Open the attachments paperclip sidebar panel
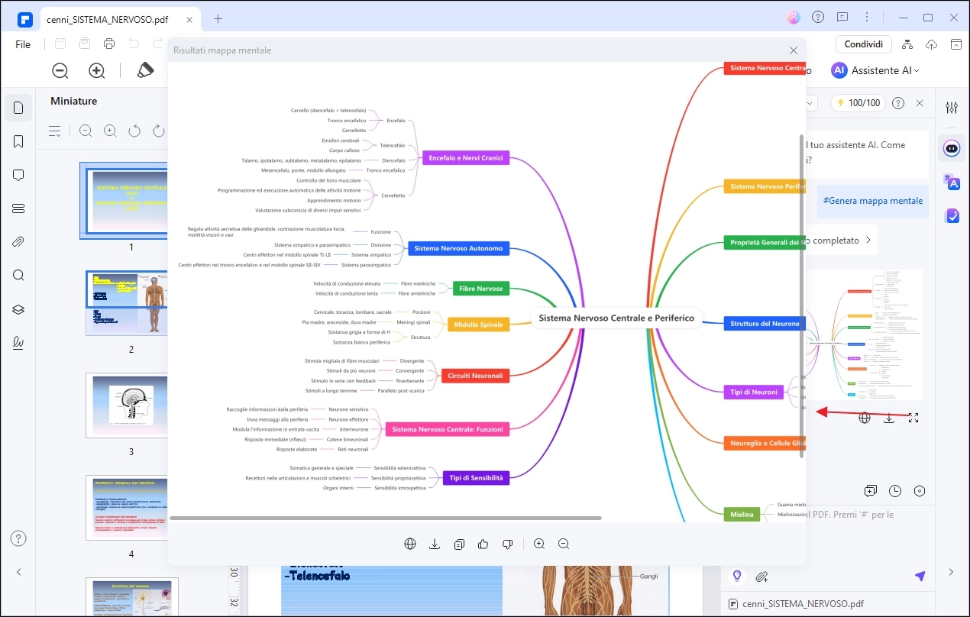Viewport: 970px width, 617px height. pyautogui.click(x=18, y=242)
